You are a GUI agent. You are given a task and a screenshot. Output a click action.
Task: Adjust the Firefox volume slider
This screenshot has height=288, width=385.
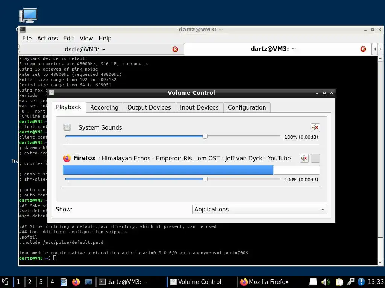(173, 179)
